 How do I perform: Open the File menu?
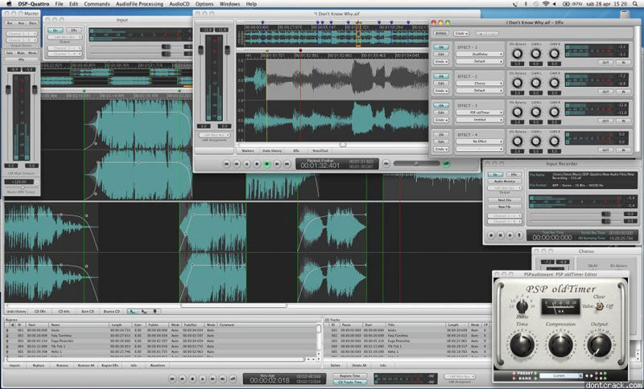(59, 4)
